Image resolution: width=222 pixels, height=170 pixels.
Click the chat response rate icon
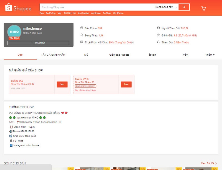(82, 42)
